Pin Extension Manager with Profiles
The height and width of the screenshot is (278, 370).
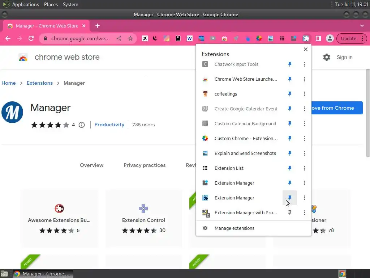pos(289,212)
